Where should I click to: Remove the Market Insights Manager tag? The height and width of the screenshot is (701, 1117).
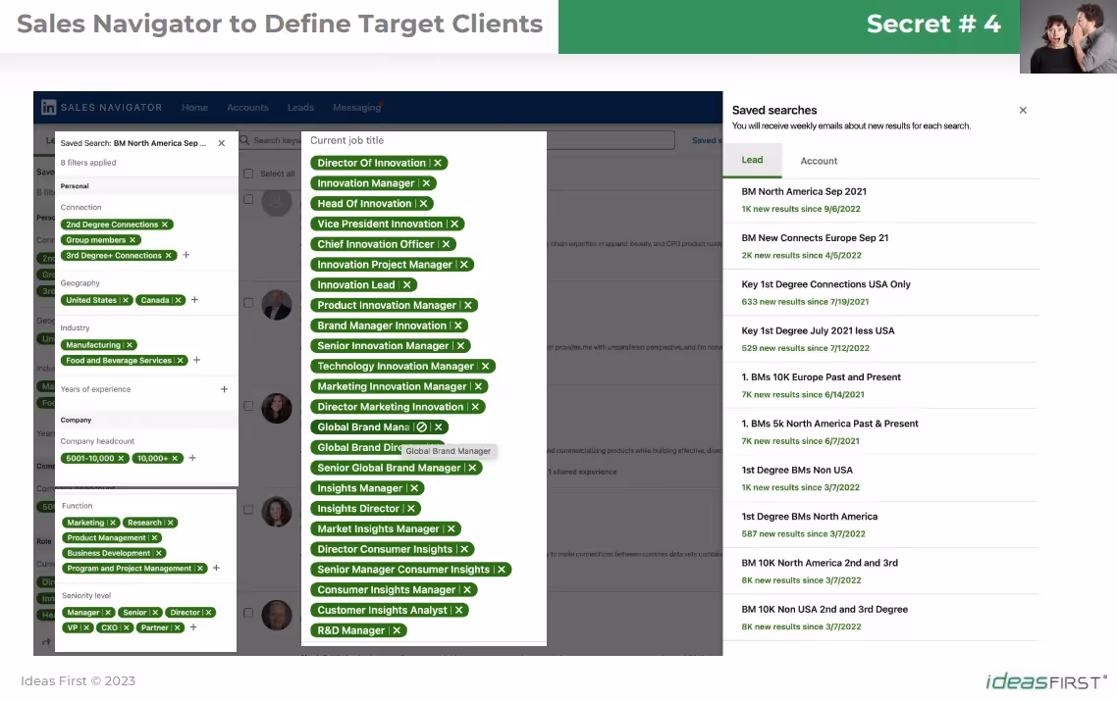[451, 528]
